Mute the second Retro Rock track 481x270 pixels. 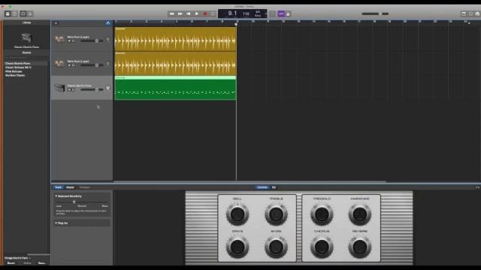tap(69, 65)
